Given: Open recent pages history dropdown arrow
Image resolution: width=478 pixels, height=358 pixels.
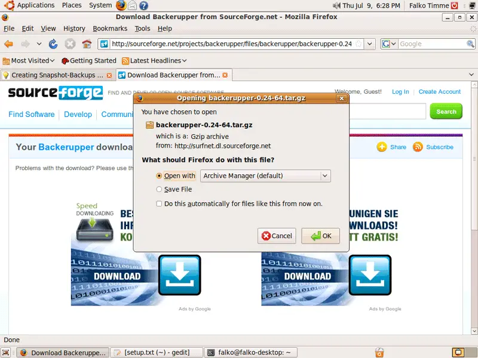Looking at the screenshot, I should [39, 44].
